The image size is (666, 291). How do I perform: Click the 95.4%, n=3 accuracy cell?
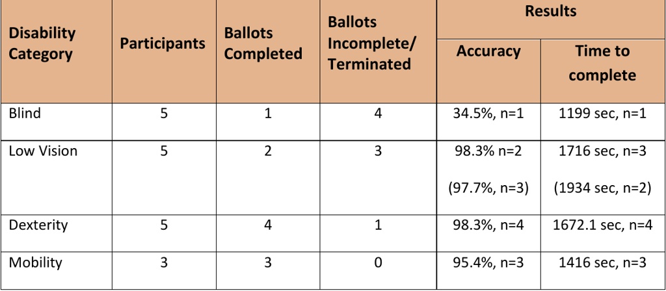(488, 263)
